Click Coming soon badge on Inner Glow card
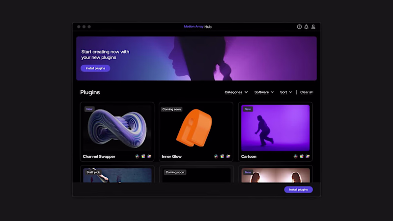This screenshot has height=221, width=393. tap(171, 109)
